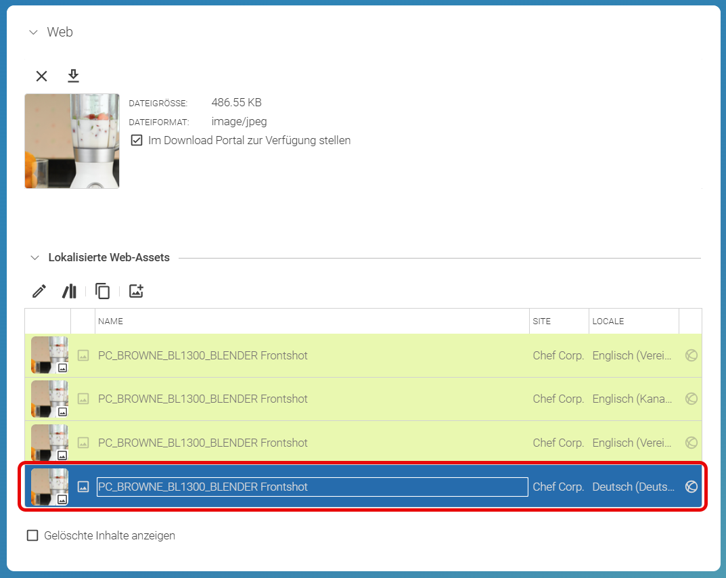
Task: Select the first Englisch (Verei... asset row
Action: pos(363,356)
